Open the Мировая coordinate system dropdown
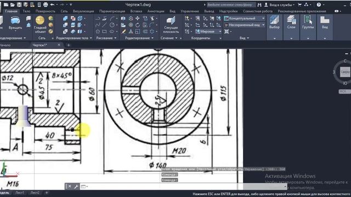 [208, 32]
